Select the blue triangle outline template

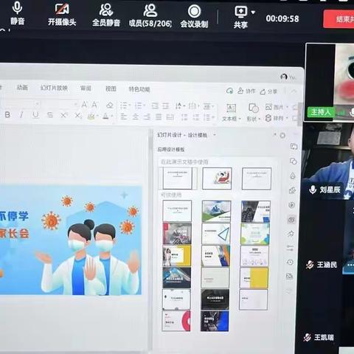(x=216, y=234)
